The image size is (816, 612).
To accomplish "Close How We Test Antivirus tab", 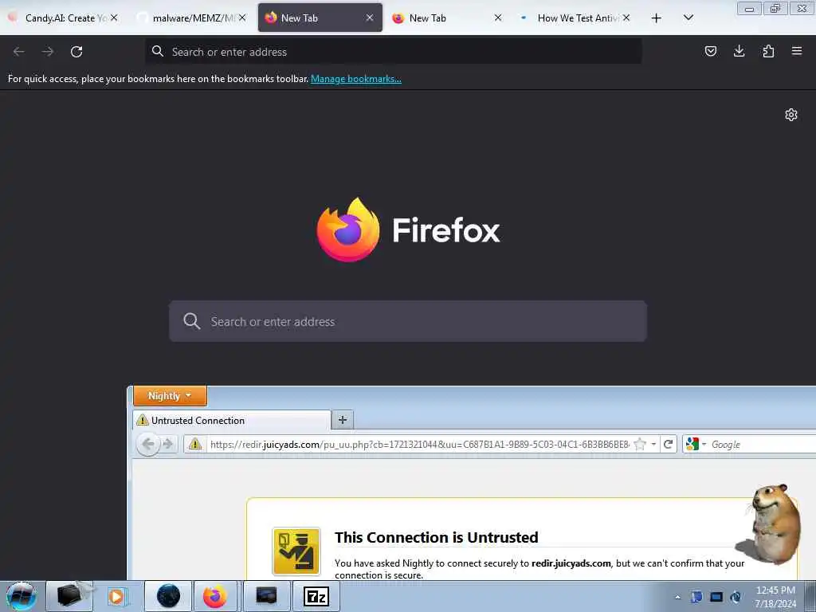I will coord(626,18).
